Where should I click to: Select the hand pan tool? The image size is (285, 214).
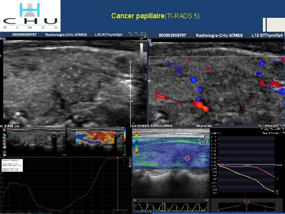tap(4, 147)
